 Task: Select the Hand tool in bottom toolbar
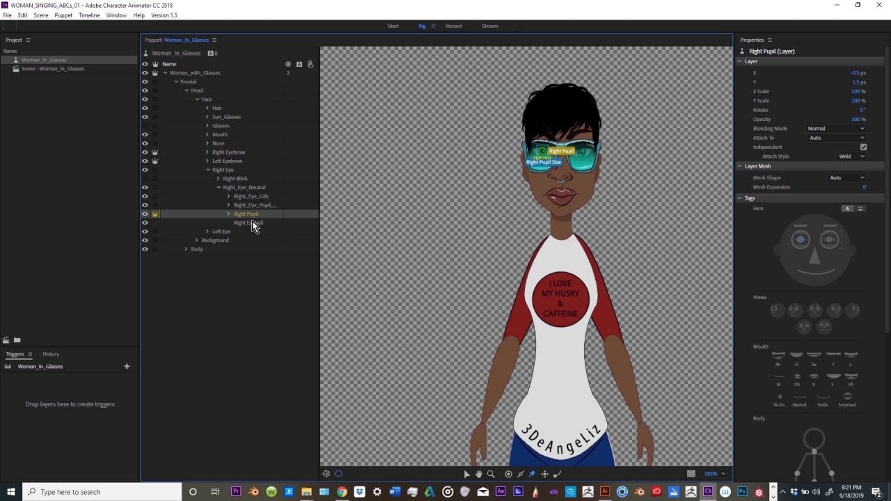[x=479, y=474]
